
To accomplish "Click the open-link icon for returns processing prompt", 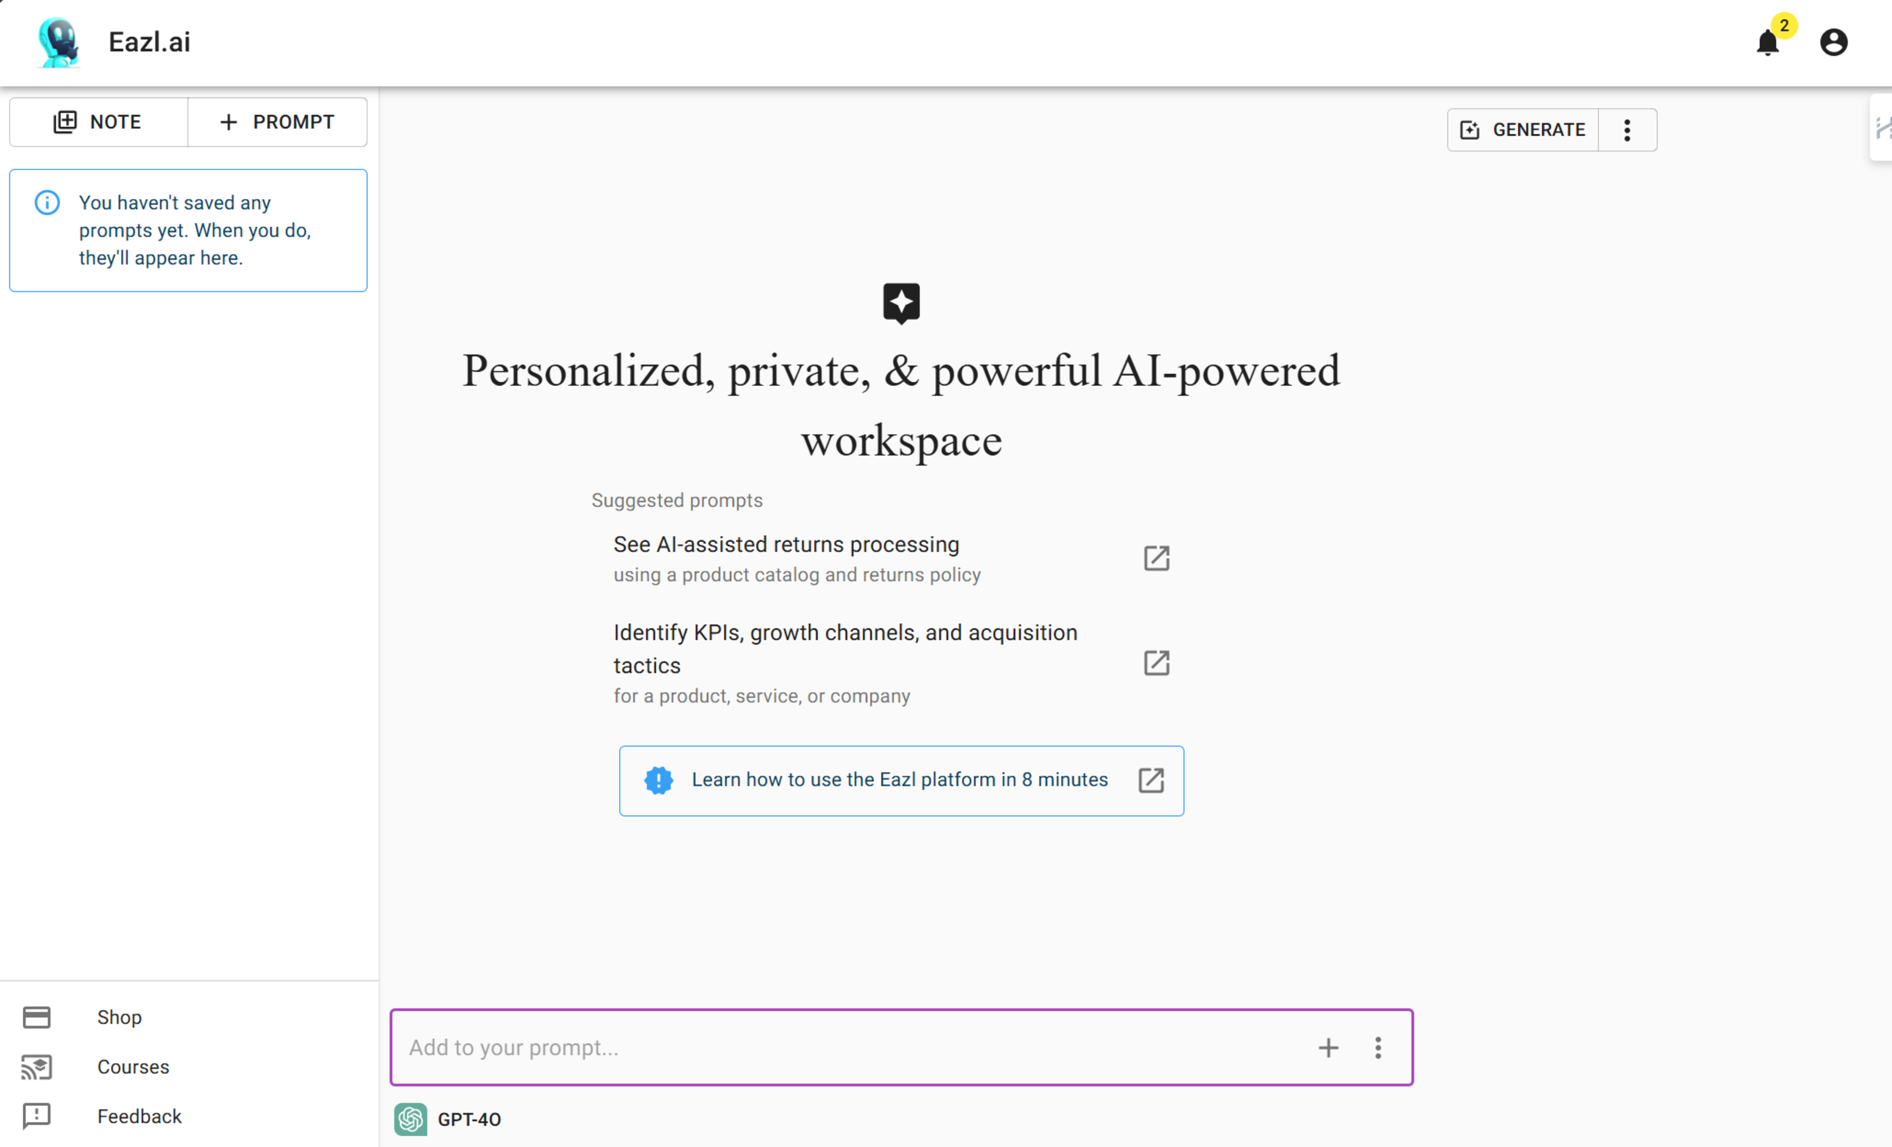I will pyautogui.click(x=1155, y=558).
